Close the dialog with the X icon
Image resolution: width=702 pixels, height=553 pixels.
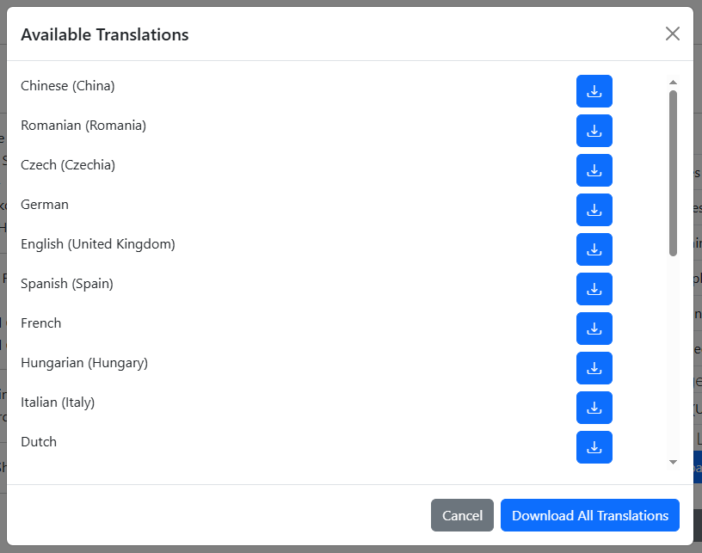coord(672,34)
